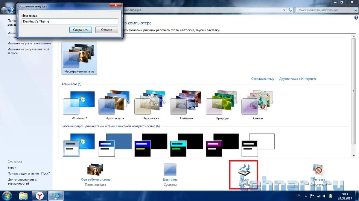
Task: Click the forward navigation arrow button
Action: pyautogui.click(x=11, y=10)
